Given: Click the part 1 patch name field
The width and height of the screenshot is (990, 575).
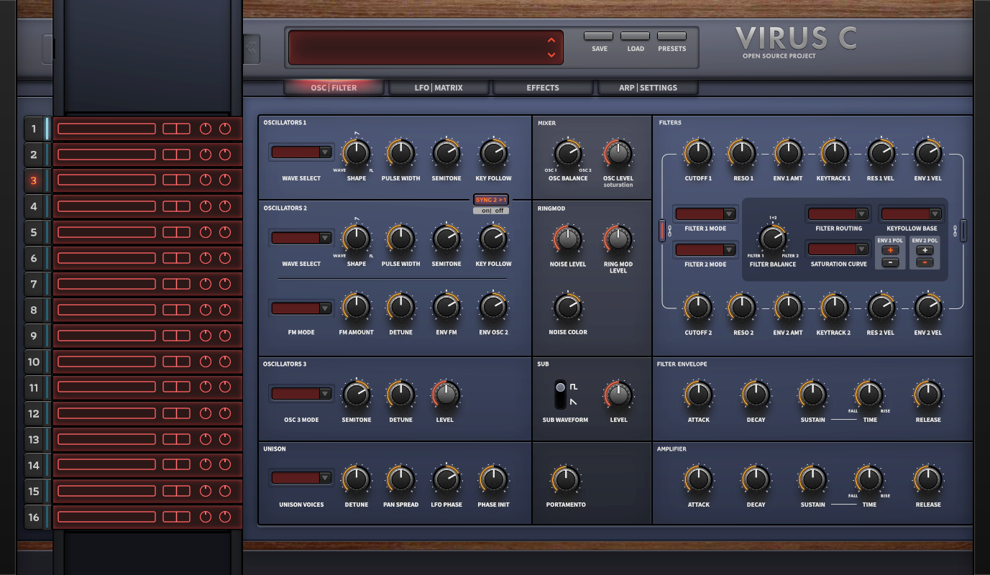Looking at the screenshot, I should pos(106,129).
